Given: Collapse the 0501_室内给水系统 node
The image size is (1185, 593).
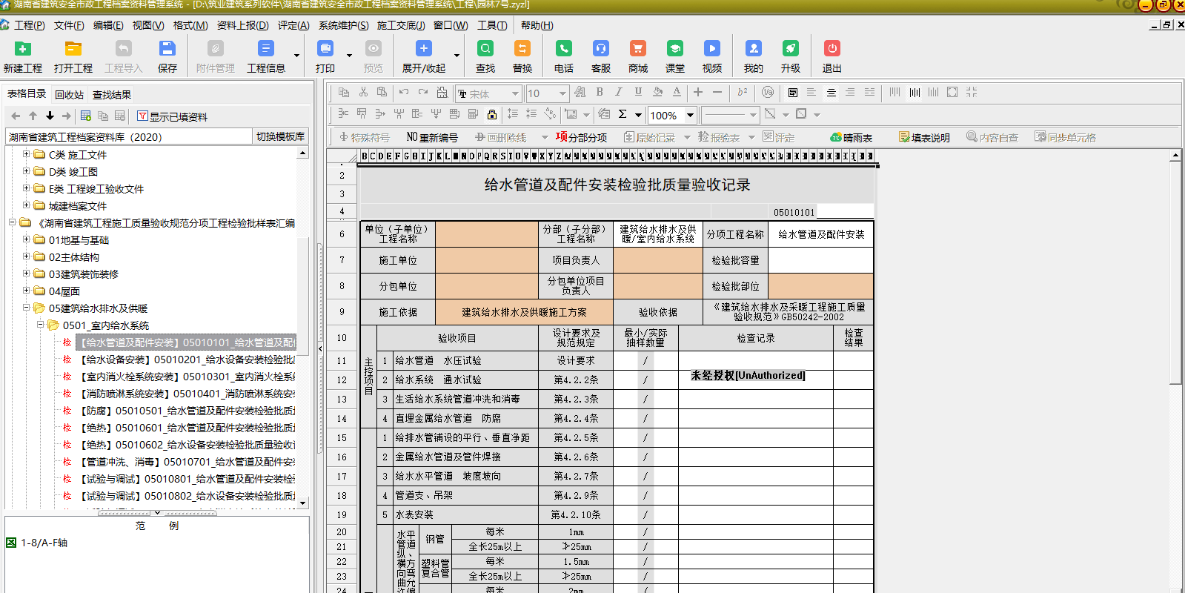Looking at the screenshot, I should tap(40, 325).
